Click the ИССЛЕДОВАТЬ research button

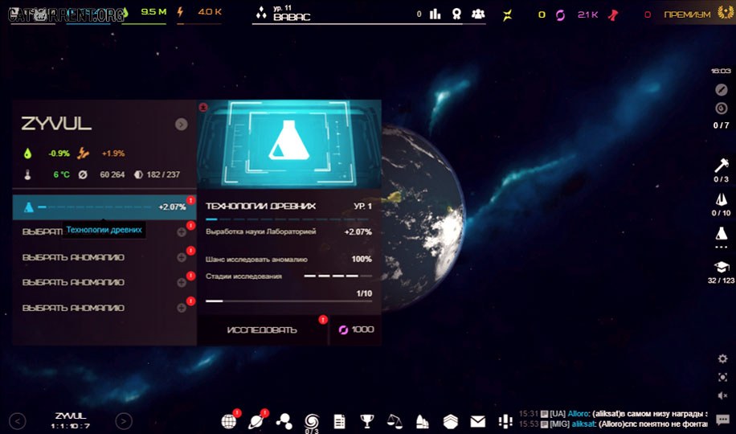[262, 330]
